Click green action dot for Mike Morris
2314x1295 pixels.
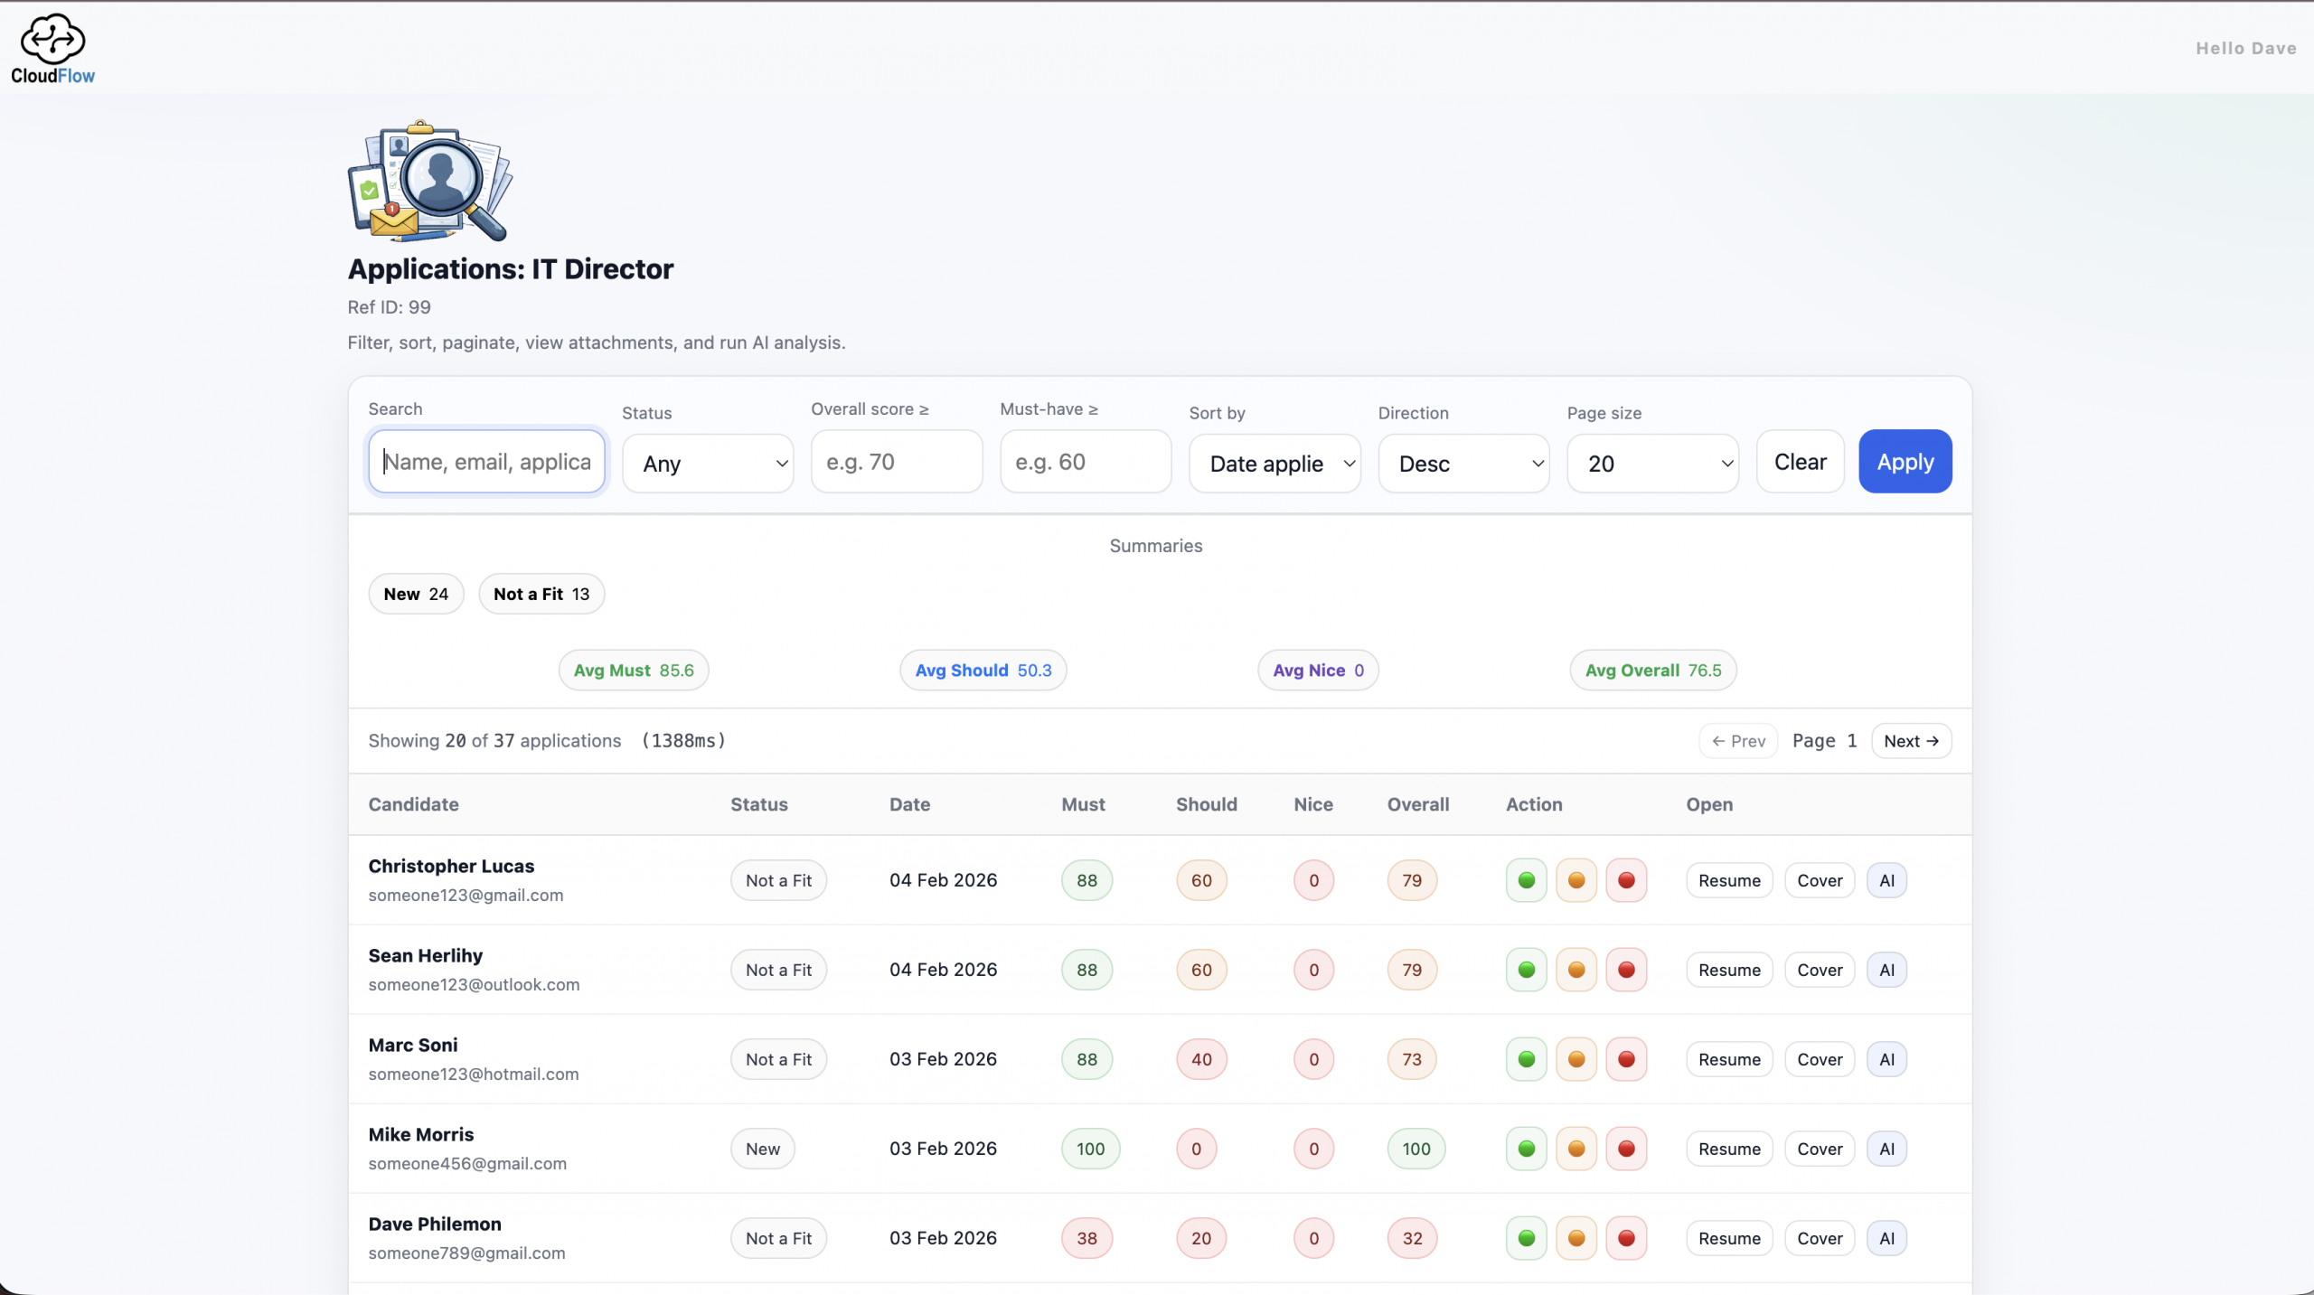click(x=1527, y=1149)
